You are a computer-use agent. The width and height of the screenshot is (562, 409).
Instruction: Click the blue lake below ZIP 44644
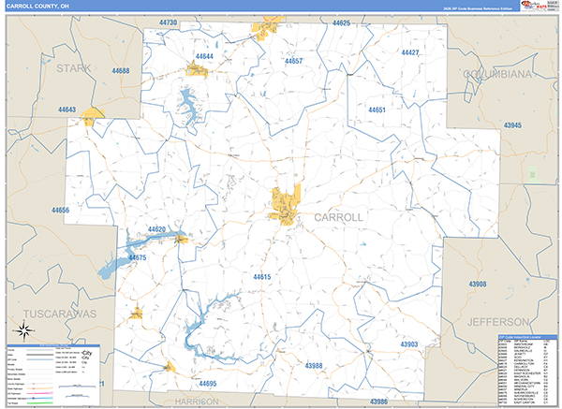[x=189, y=106]
